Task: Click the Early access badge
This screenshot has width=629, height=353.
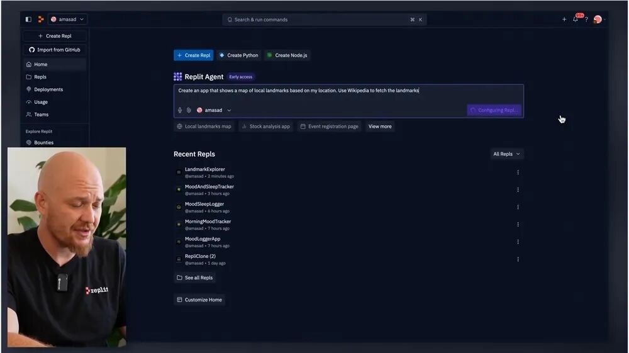Action: [x=241, y=77]
